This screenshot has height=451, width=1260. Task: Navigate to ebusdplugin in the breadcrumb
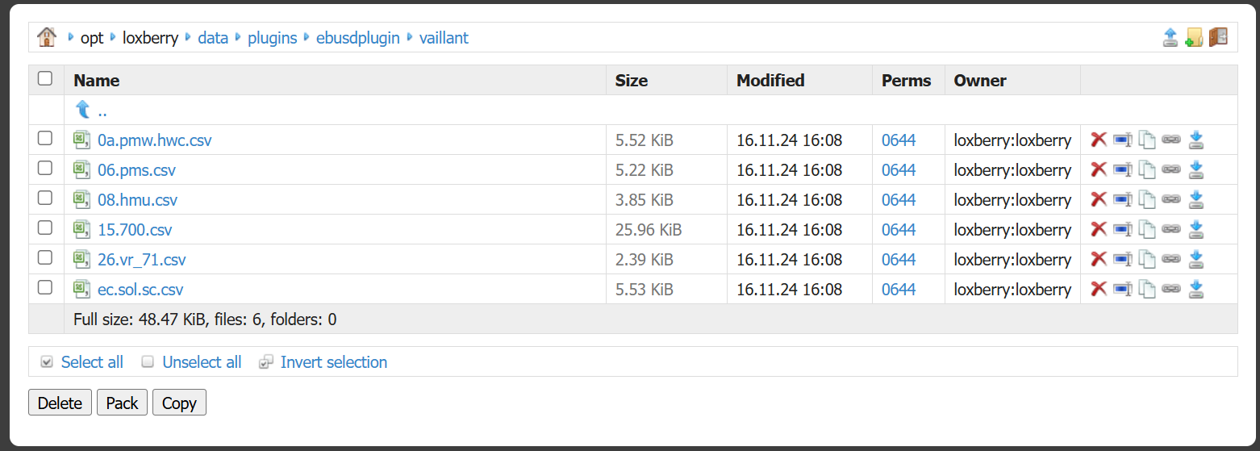[357, 38]
